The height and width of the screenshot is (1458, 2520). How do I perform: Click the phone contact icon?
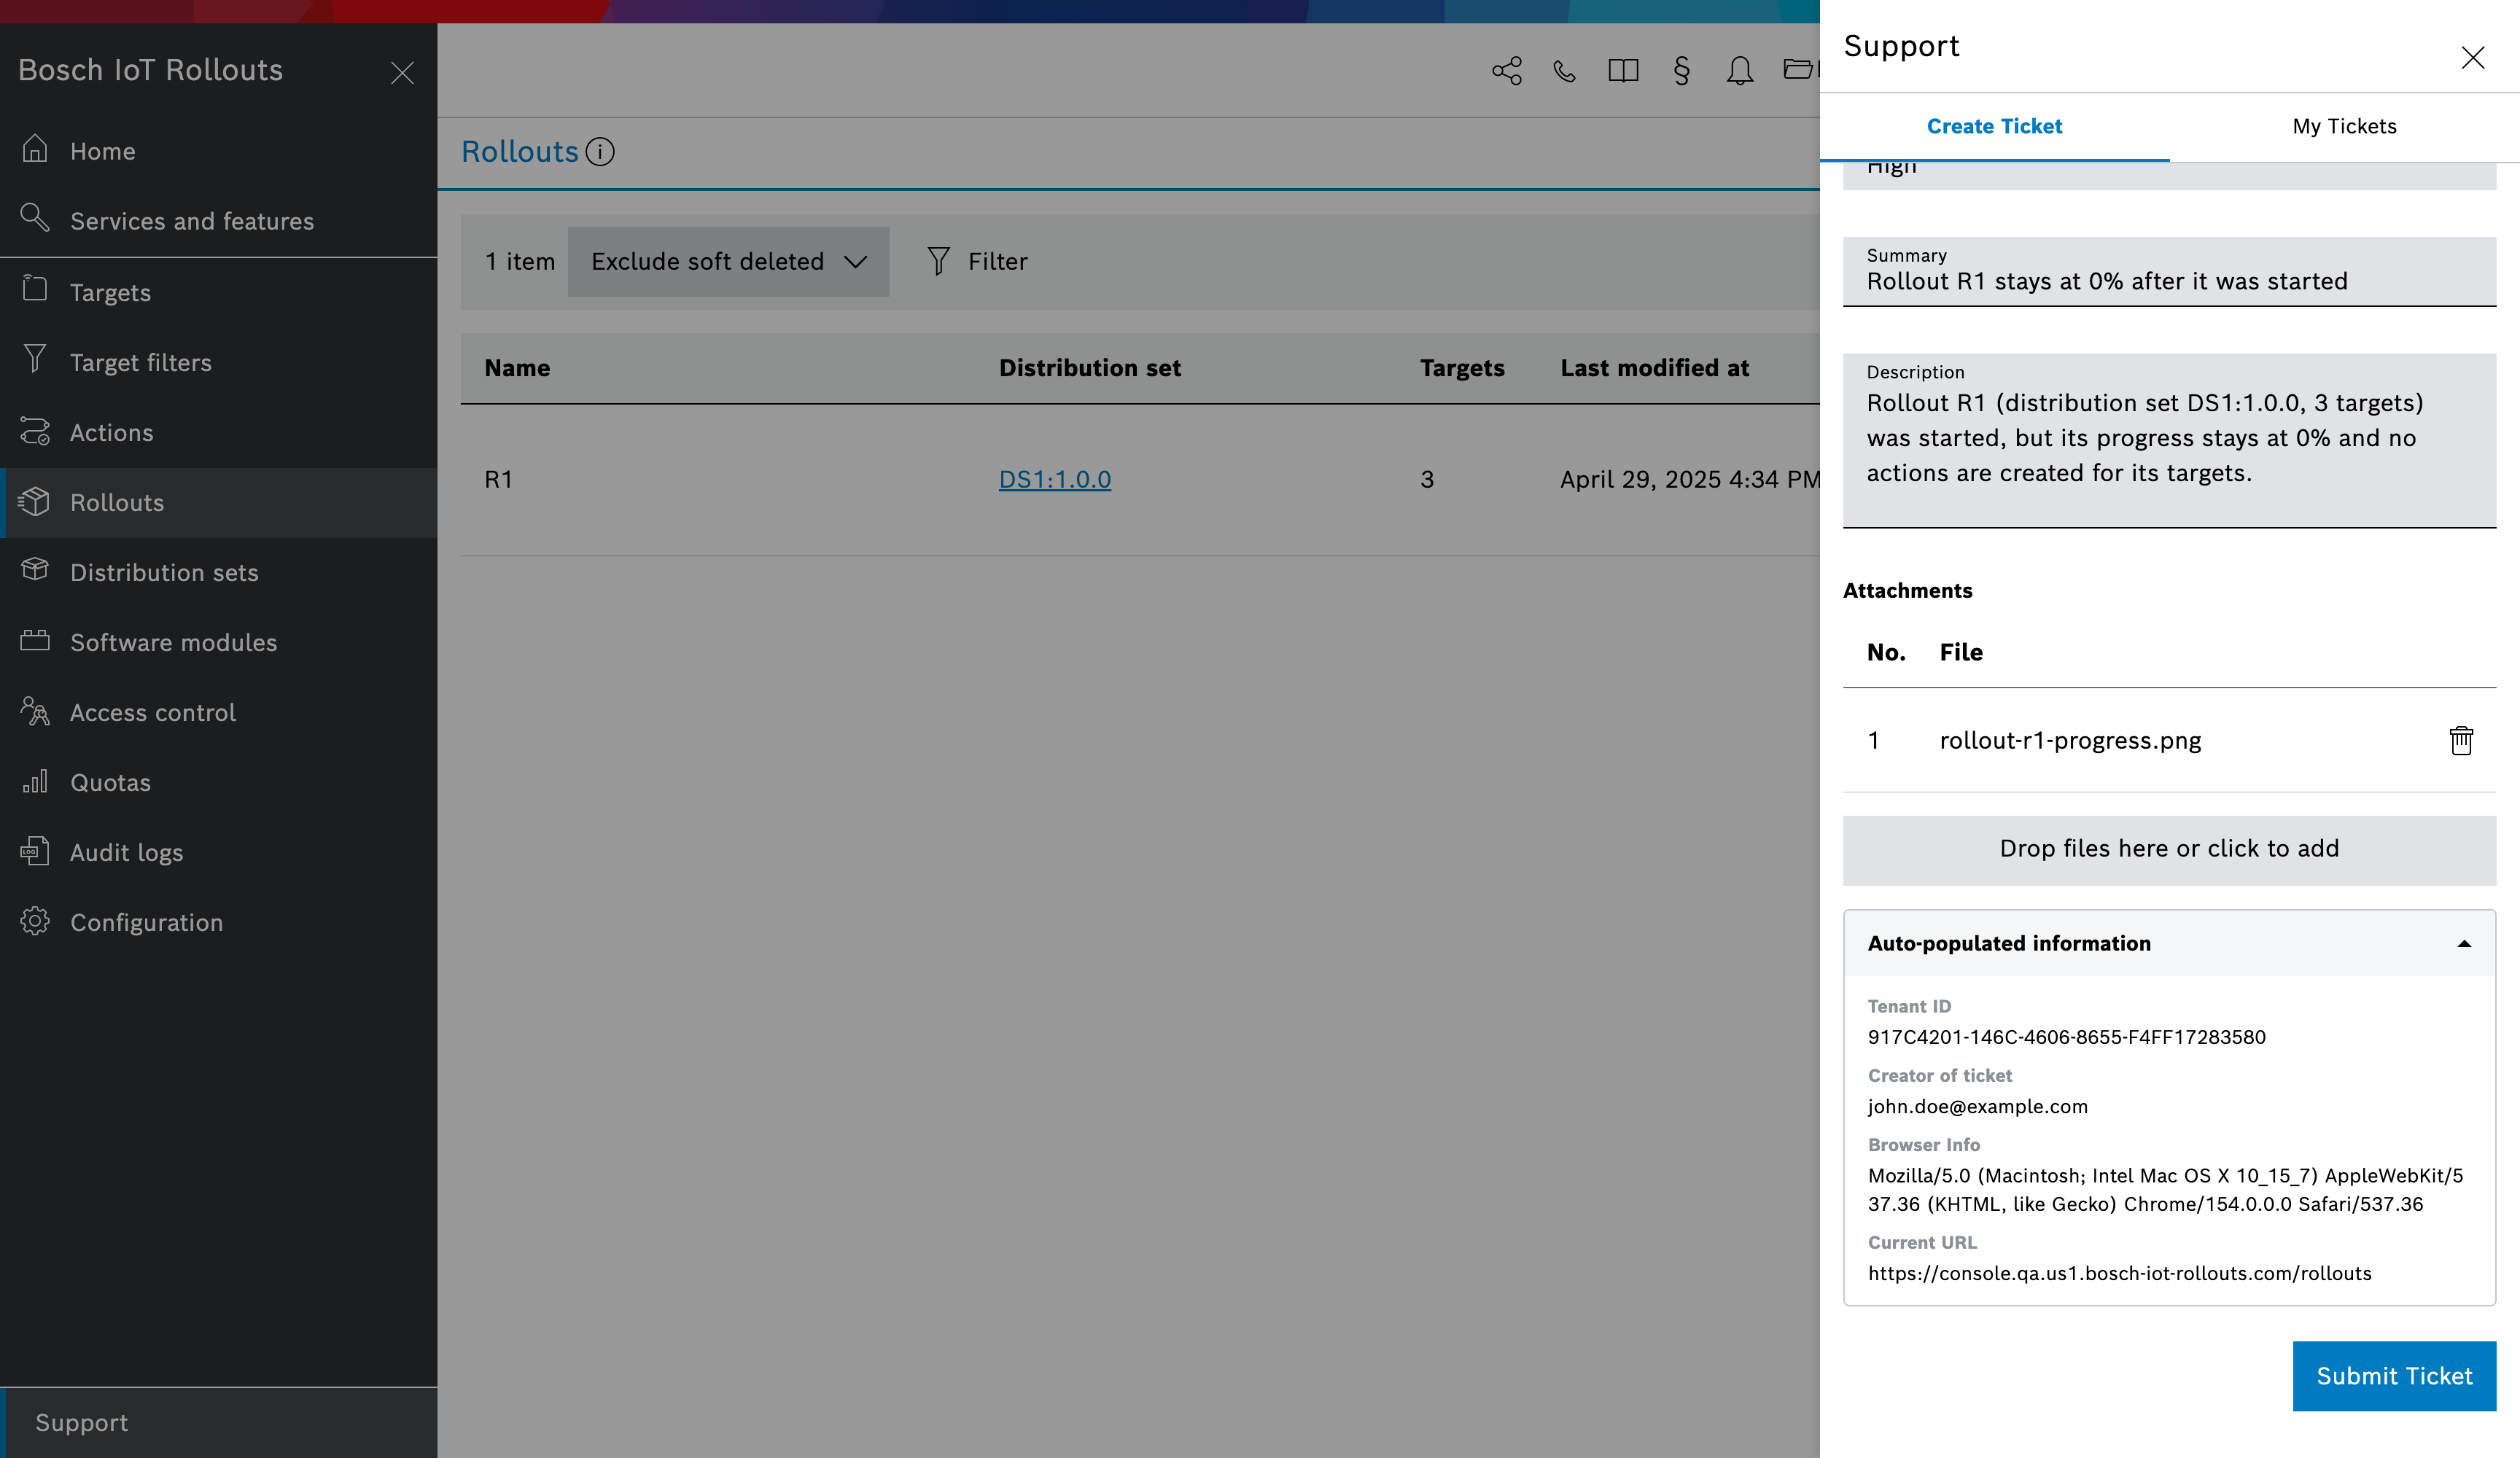[x=1564, y=71]
